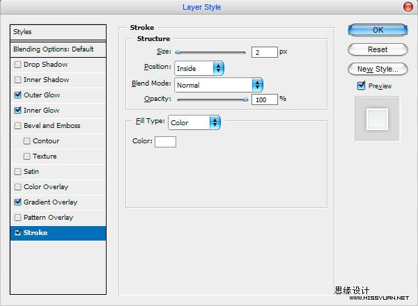Click the Size value input field
The width and height of the screenshot is (418, 306).
click(265, 52)
